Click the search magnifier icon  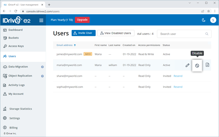(207, 34)
